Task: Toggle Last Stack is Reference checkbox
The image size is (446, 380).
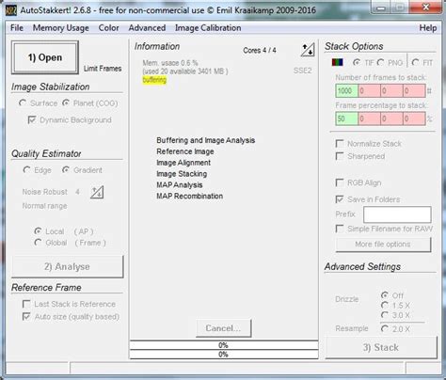Action: point(26,304)
